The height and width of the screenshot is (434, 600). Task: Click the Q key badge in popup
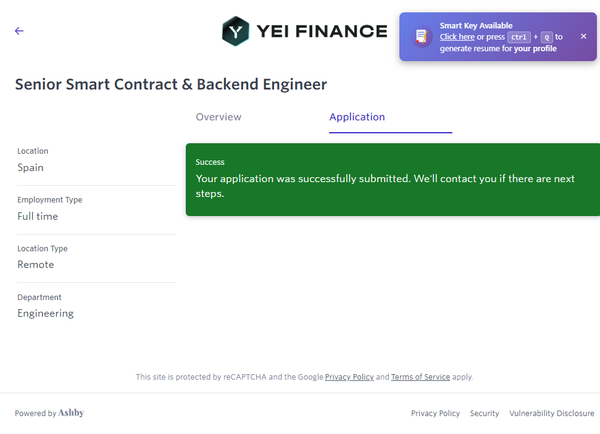546,37
